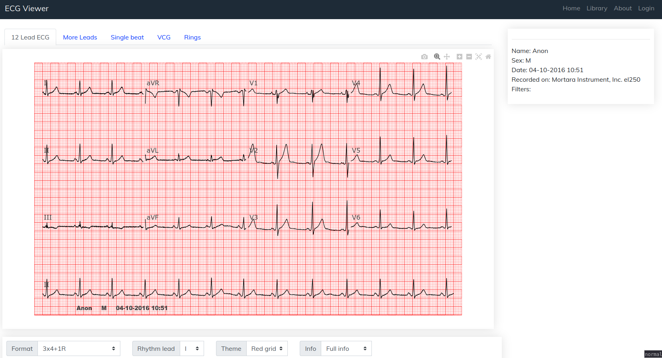Go to Home in the navbar
662x358 pixels.
click(x=571, y=8)
